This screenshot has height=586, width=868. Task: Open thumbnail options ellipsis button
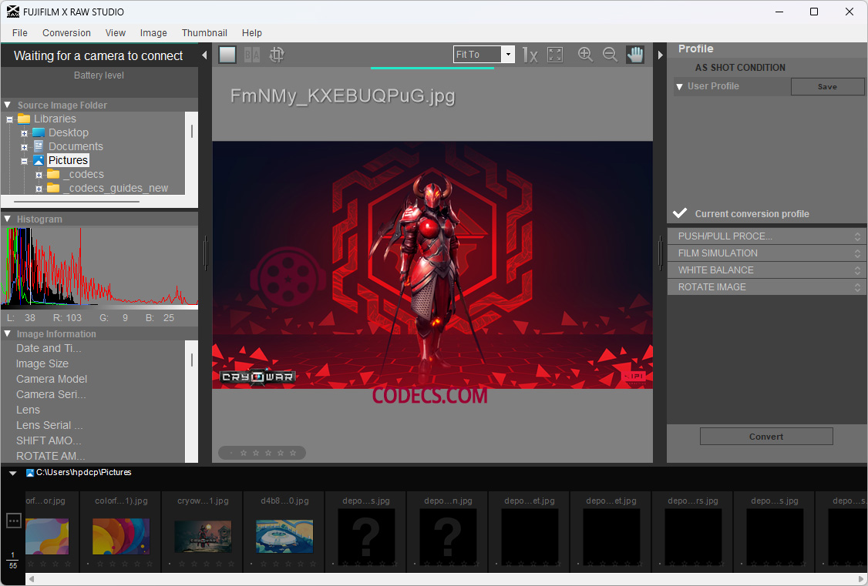pos(14,521)
